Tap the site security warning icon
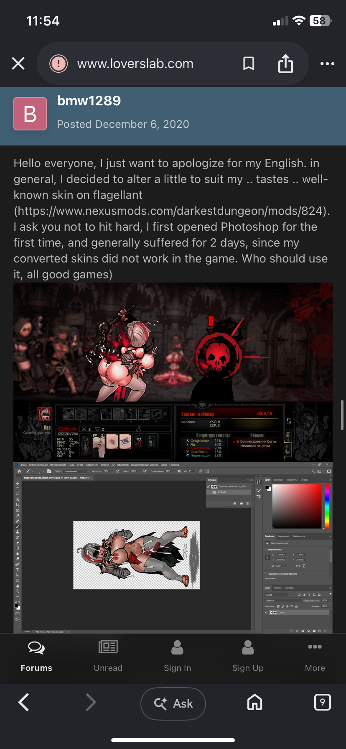Screen dimensions: 346x749 (x=59, y=64)
